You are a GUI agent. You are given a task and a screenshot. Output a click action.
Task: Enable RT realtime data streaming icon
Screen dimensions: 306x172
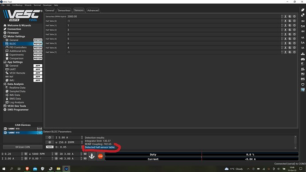click(303, 64)
